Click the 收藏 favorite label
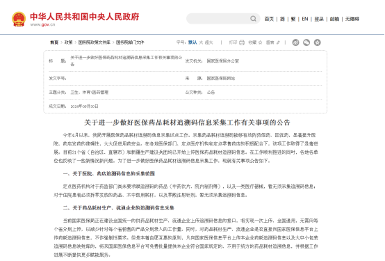Screen dimensions: 385x261 tap(252, 42)
